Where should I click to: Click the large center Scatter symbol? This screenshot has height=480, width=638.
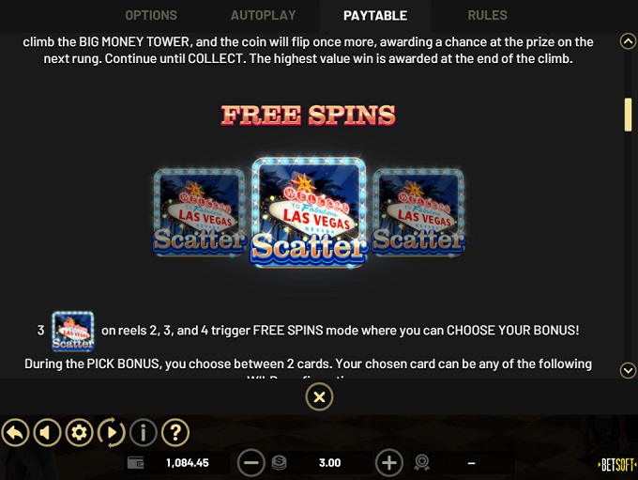309,212
